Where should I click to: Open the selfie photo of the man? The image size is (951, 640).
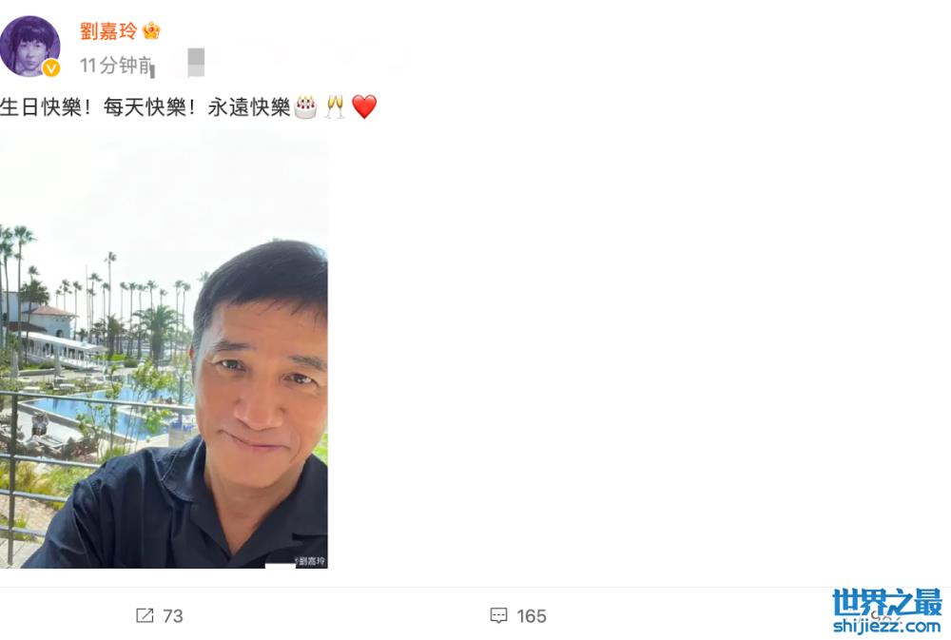[x=164, y=348]
